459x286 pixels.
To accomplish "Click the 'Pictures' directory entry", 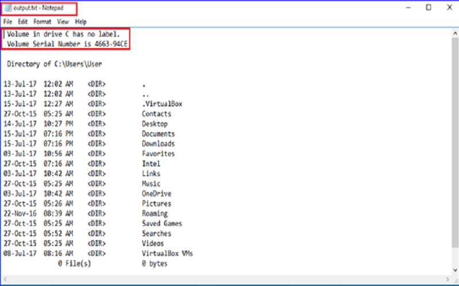I will tap(157, 204).
